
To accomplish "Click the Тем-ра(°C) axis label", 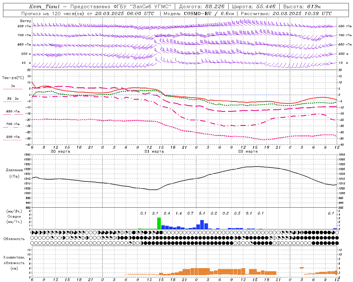I will [x=13, y=78].
